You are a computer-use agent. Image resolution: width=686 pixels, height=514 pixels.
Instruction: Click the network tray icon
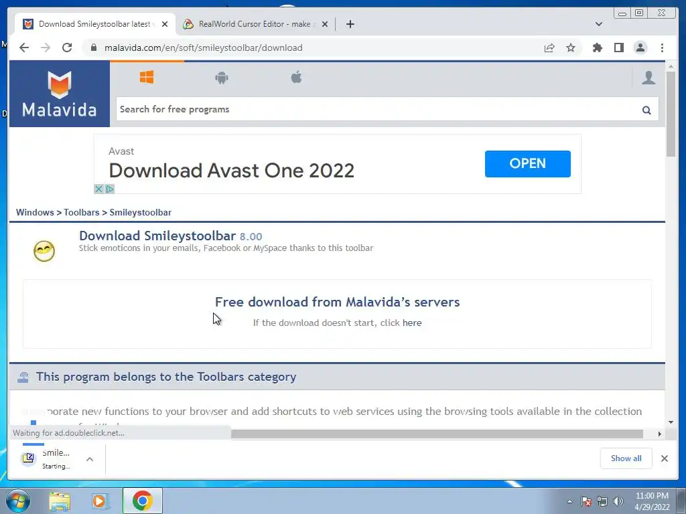pos(602,501)
